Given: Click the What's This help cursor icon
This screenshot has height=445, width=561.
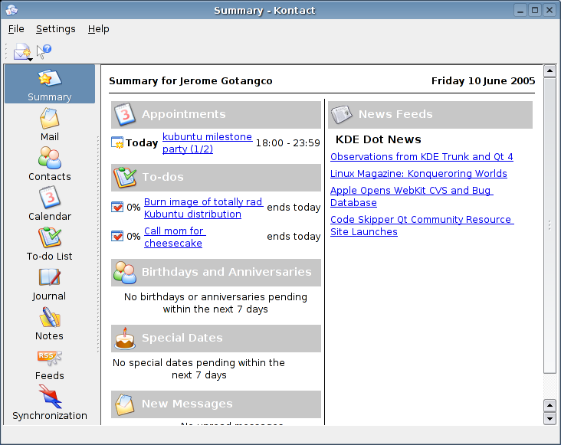Looking at the screenshot, I should 44,51.
